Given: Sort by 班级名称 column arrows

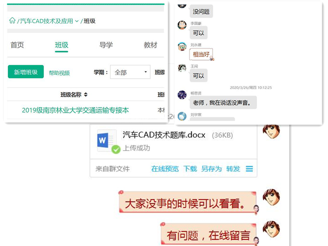Looking at the screenshot, I should tap(86, 95).
